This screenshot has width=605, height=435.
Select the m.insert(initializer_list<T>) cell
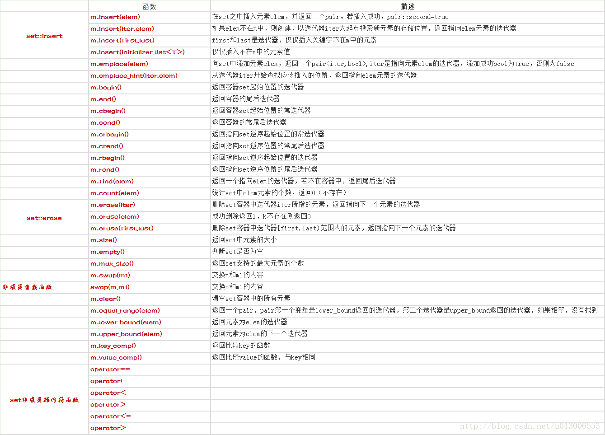click(150, 52)
